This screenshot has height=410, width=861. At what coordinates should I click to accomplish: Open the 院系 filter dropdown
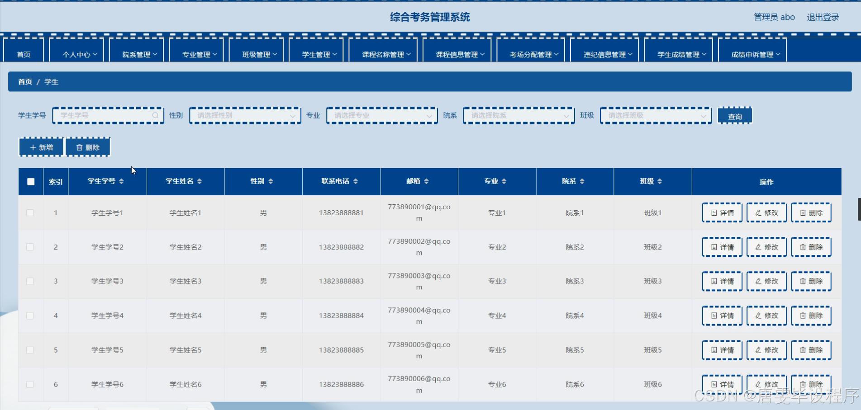[519, 116]
